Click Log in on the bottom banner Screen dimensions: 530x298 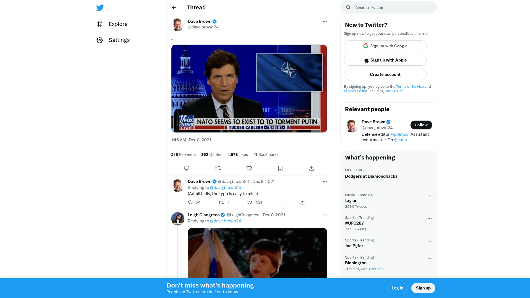tap(397, 288)
